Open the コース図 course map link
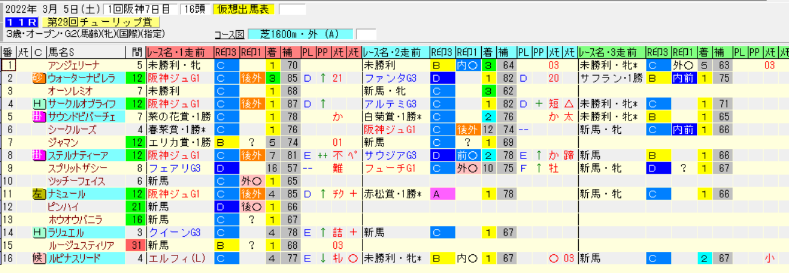 click(x=228, y=34)
